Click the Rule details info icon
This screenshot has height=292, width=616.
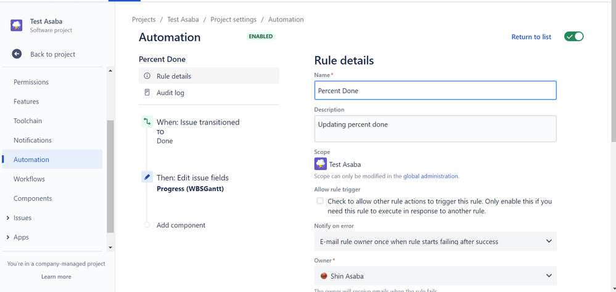click(x=147, y=76)
